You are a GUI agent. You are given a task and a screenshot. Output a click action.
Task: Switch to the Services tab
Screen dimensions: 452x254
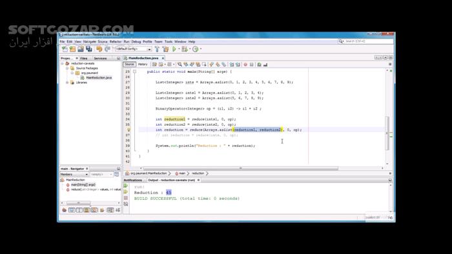100,59
